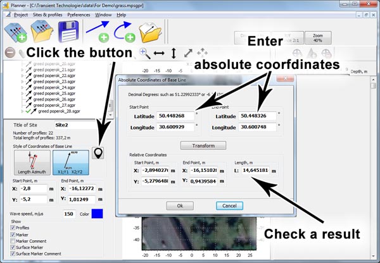Select the Length Azimuth coordinate style
Image resolution: width=380 pixels, height=263 pixels.
pos(32,162)
